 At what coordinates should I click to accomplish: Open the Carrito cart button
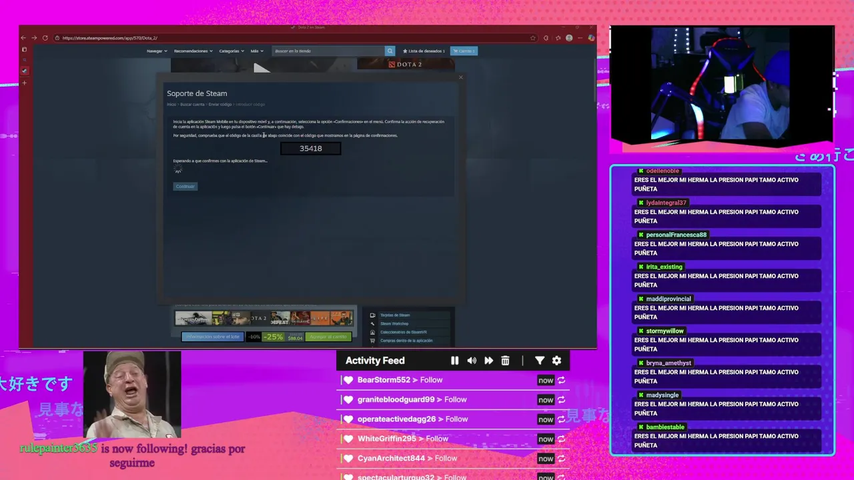[x=464, y=51]
